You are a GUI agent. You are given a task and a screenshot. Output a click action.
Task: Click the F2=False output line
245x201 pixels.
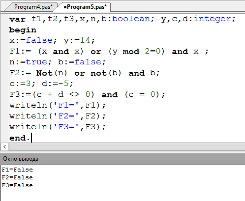click(x=17, y=177)
